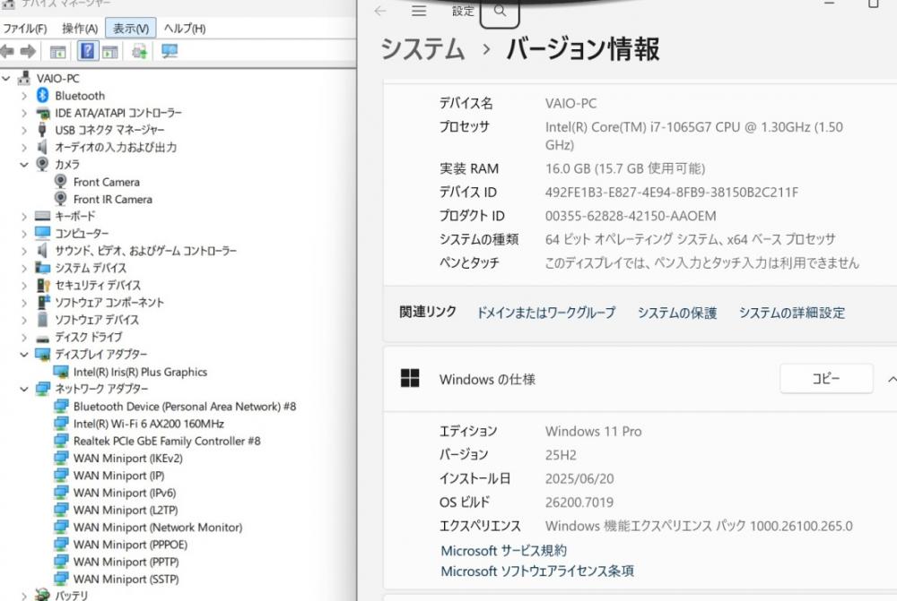Select WAN Miniport (SSTP)
The width and height of the screenshot is (897, 601).
coord(126,579)
